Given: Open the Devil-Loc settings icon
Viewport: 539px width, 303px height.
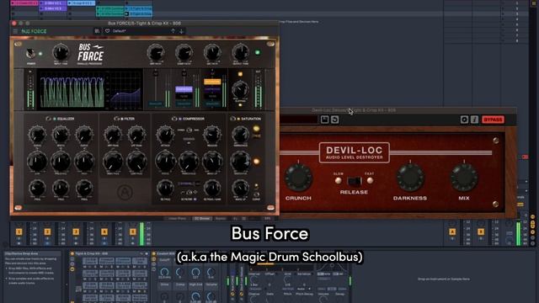Looking at the screenshot, I should pos(464,120).
